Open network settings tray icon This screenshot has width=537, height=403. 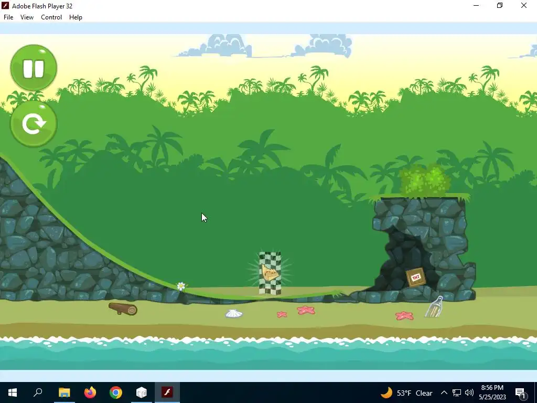point(457,393)
